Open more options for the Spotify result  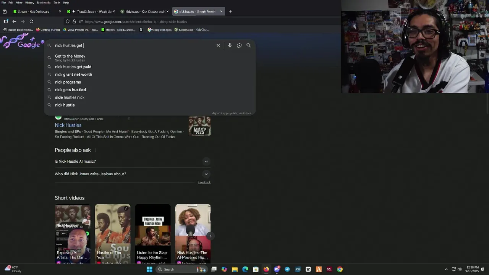[129, 119]
